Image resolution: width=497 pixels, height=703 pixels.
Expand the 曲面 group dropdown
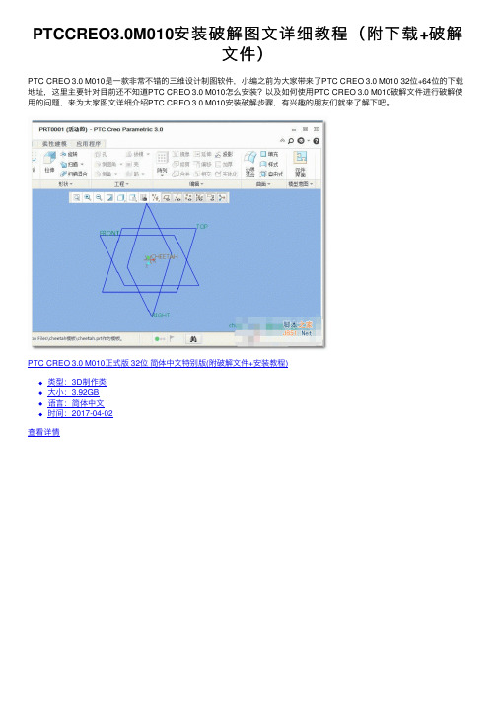tap(262, 184)
